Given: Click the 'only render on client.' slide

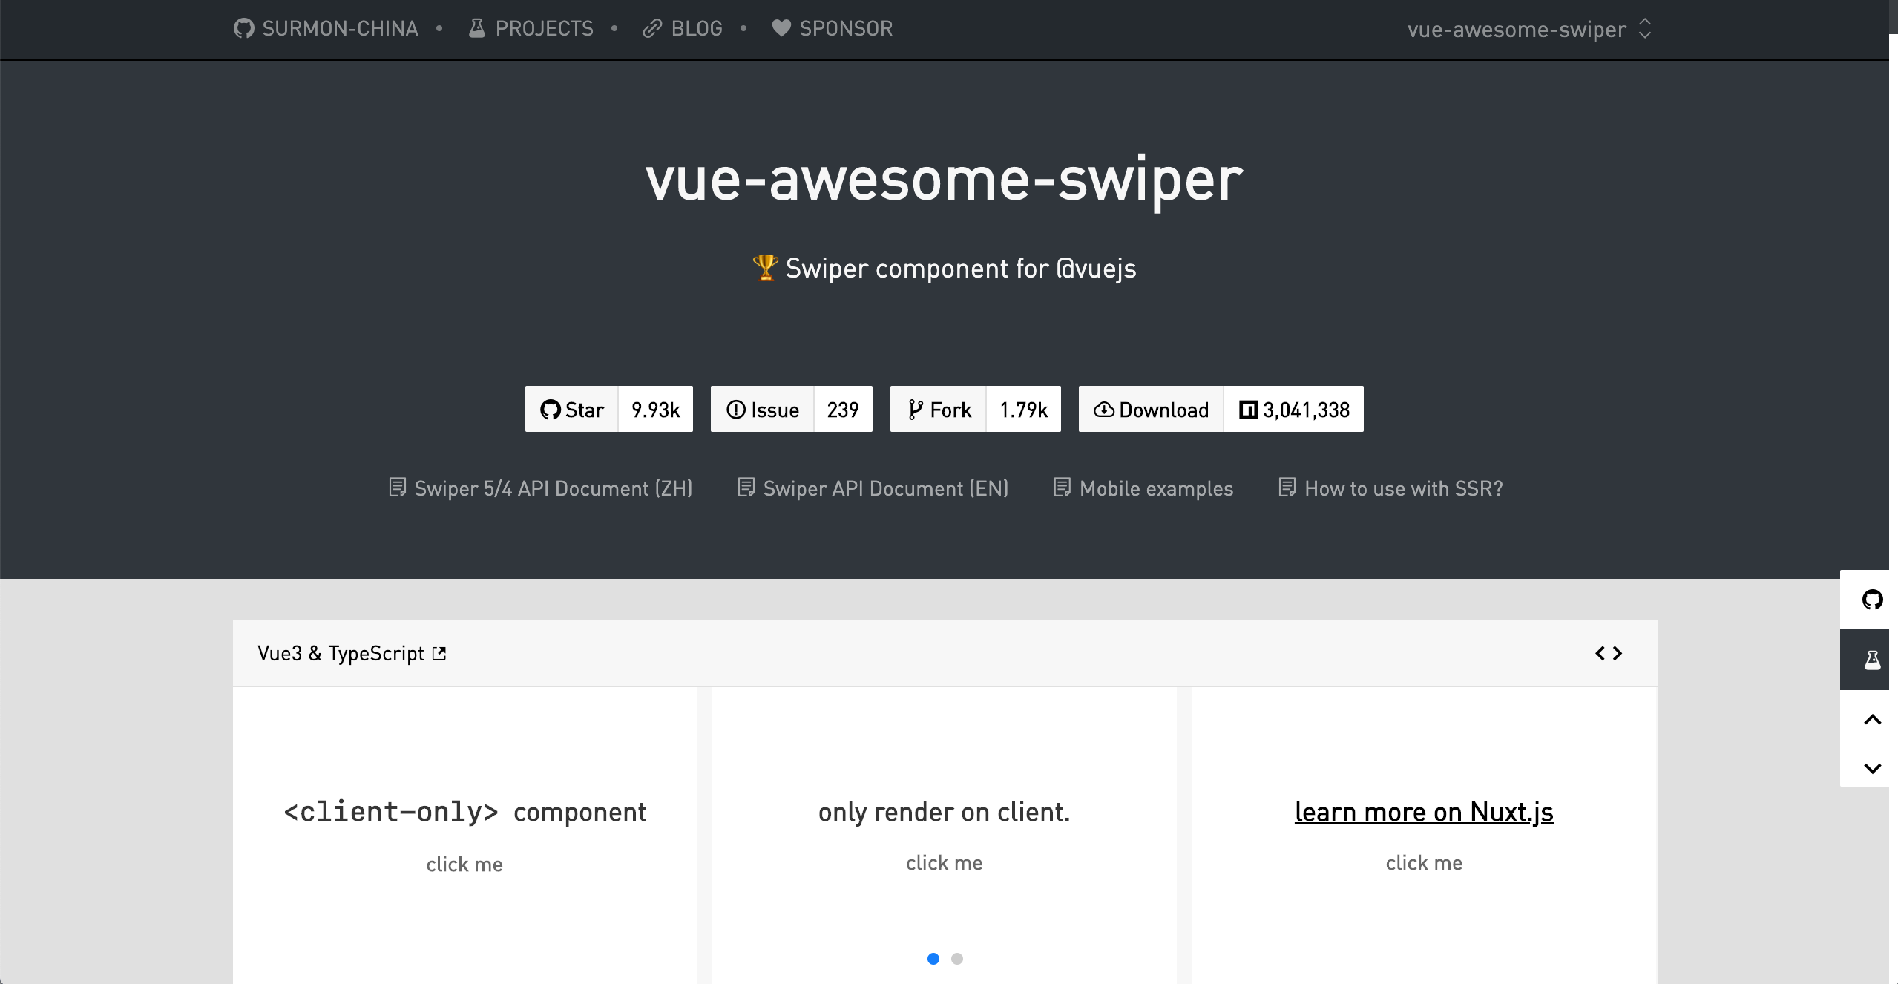Looking at the screenshot, I should pos(945,835).
